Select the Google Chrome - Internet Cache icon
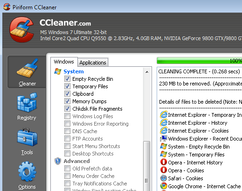Image resolution: width=242 pixels, height=191 pixels. point(164,186)
